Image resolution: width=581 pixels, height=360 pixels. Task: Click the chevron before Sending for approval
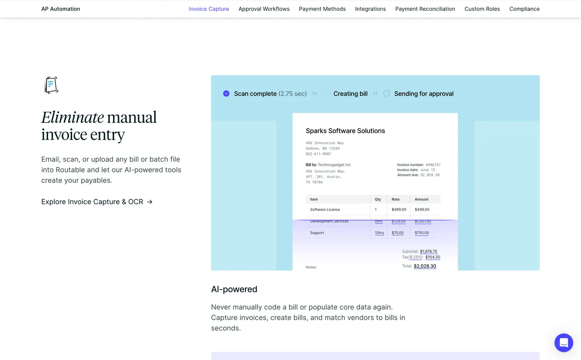click(375, 94)
